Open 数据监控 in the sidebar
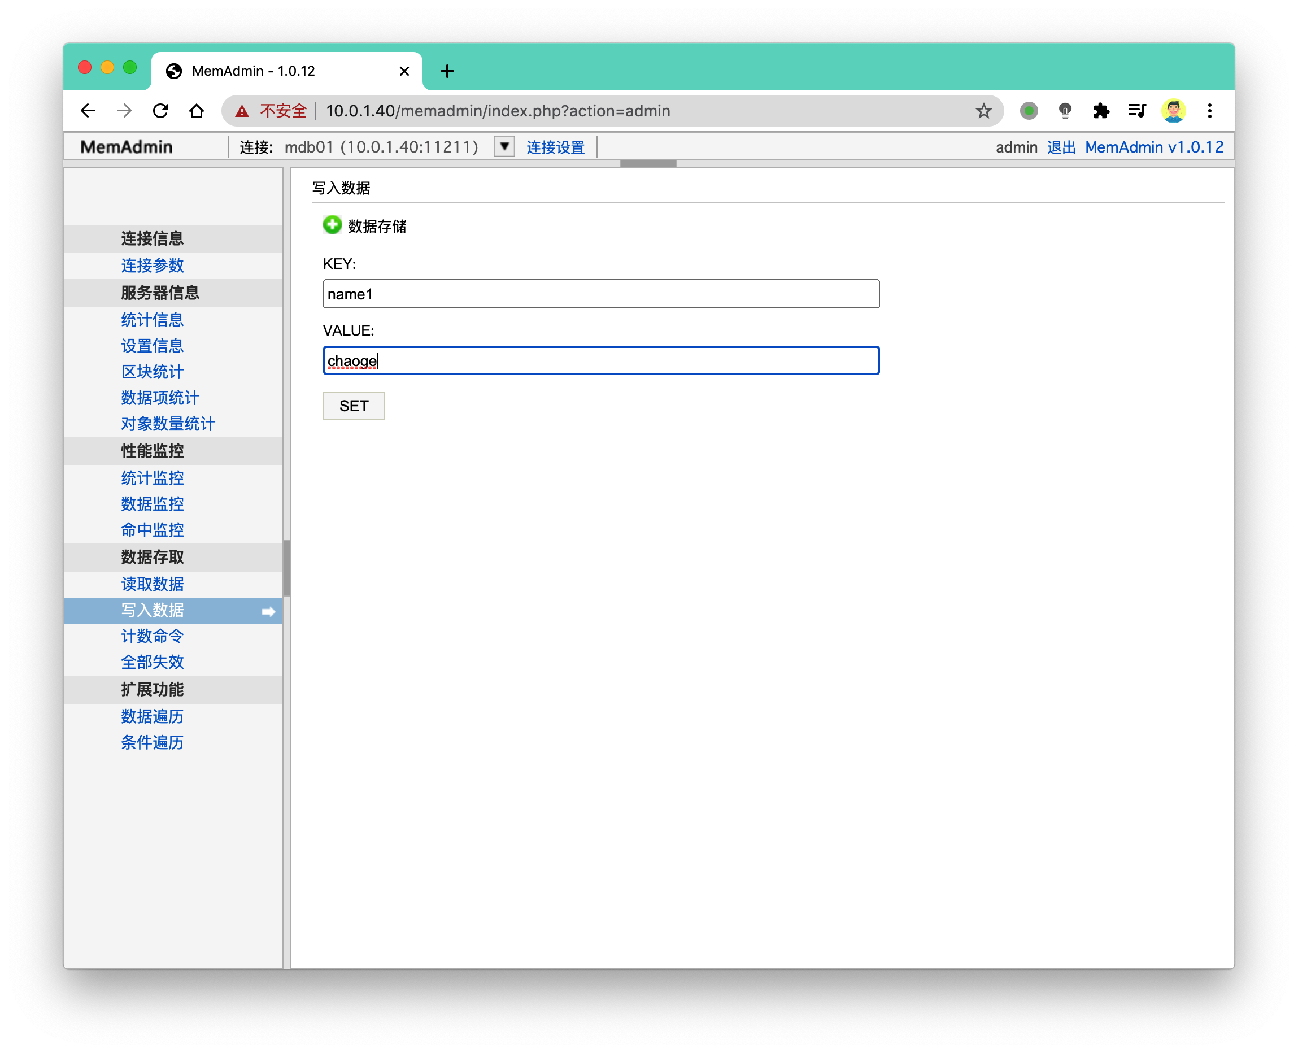The height and width of the screenshot is (1053, 1298). click(153, 504)
